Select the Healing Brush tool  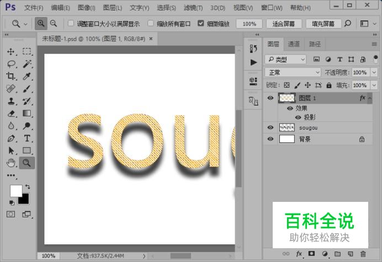coord(10,89)
